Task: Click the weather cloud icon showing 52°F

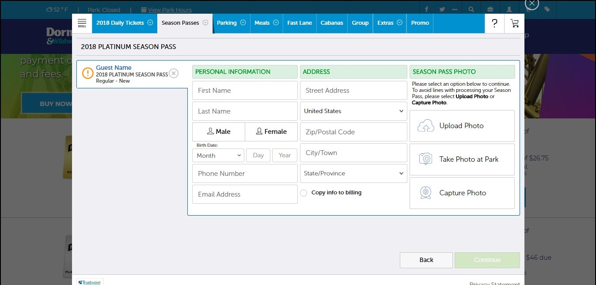Action: (x=49, y=9)
